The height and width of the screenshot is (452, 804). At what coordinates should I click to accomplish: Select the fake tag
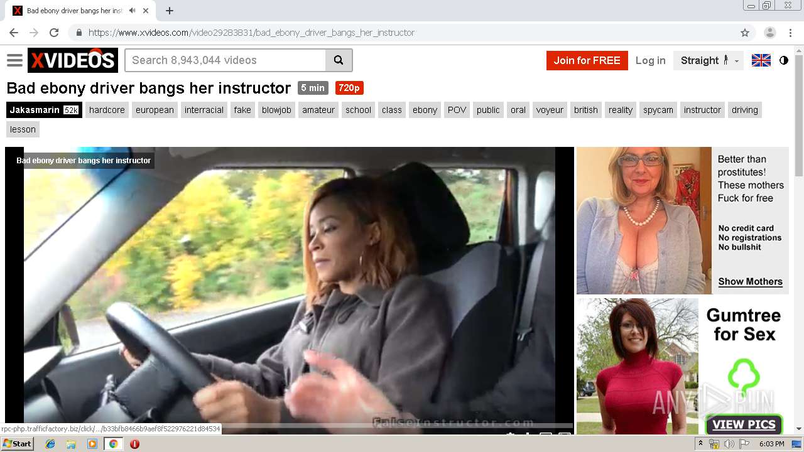[x=242, y=110]
